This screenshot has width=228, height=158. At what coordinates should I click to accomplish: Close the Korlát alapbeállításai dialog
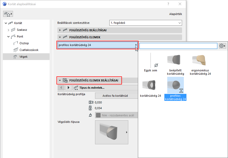click(x=180, y=4)
